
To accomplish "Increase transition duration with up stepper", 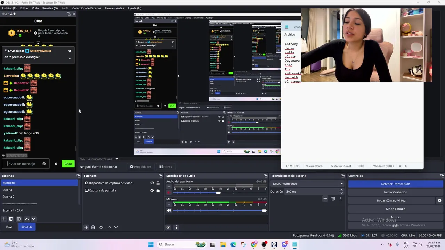I will [341, 190].
